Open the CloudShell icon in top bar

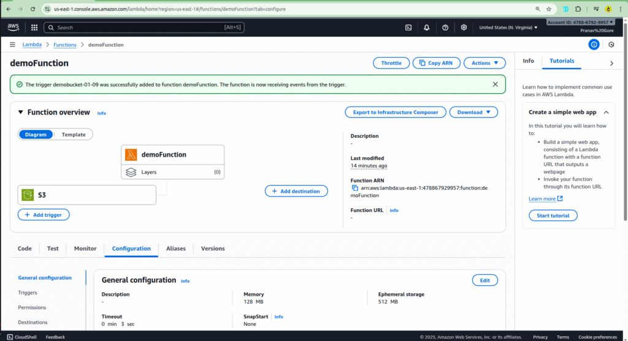pyautogui.click(x=408, y=28)
